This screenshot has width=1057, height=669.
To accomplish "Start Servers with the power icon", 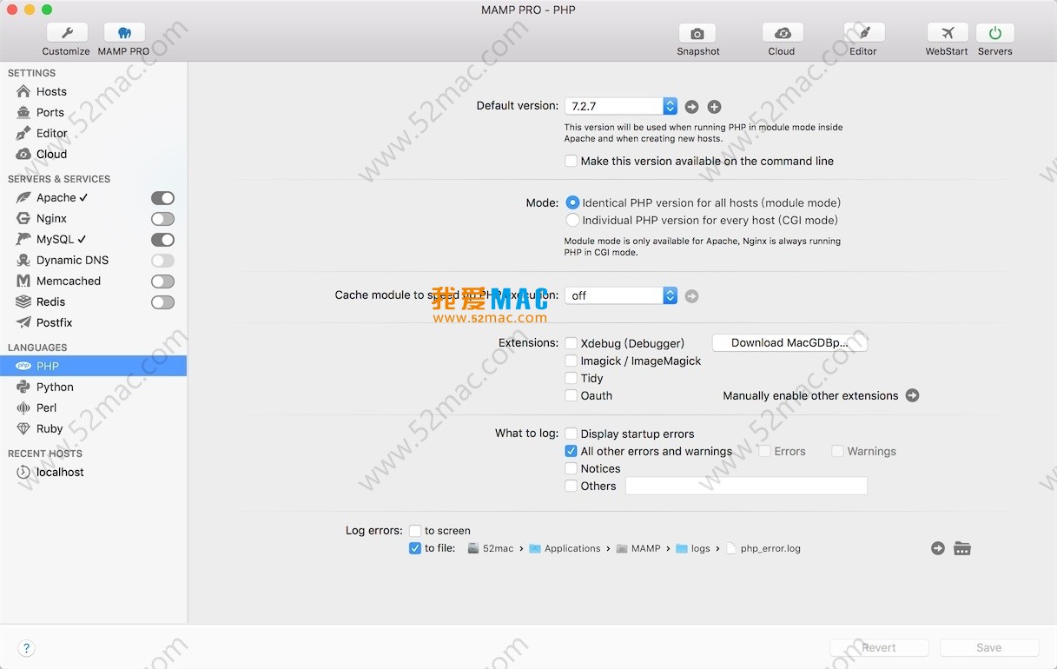I will 995,33.
